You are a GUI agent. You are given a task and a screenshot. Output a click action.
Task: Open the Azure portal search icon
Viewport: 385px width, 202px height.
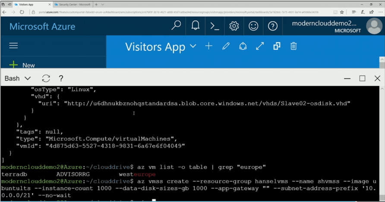(x=176, y=25)
